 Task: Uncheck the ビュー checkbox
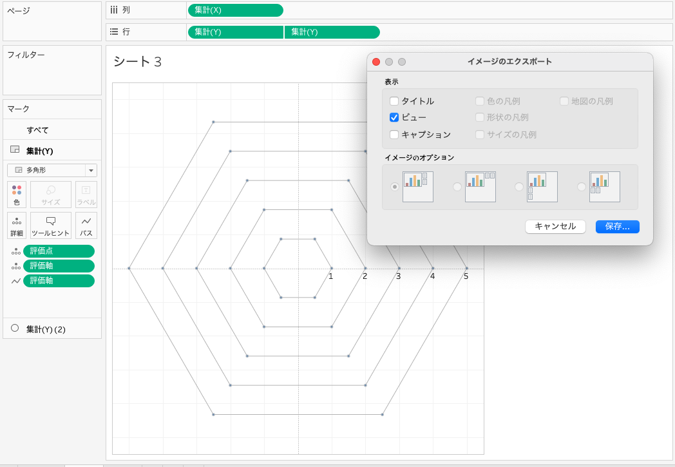coord(394,117)
